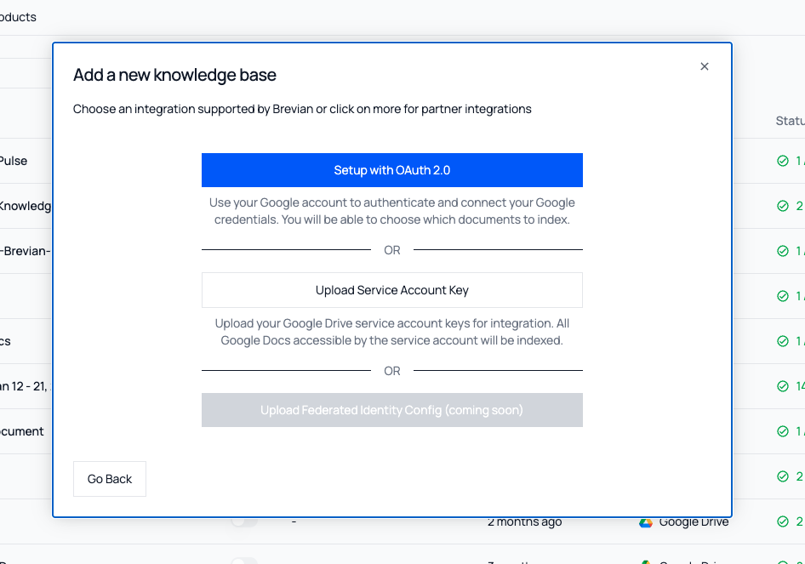The height and width of the screenshot is (564, 805).
Task: Select Setup with OAuth 2.0
Action: point(391,170)
